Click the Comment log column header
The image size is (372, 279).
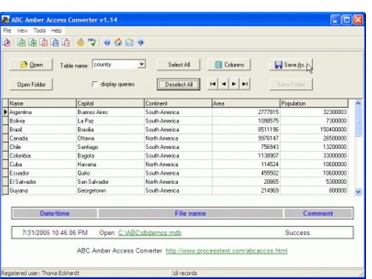coord(318,213)
